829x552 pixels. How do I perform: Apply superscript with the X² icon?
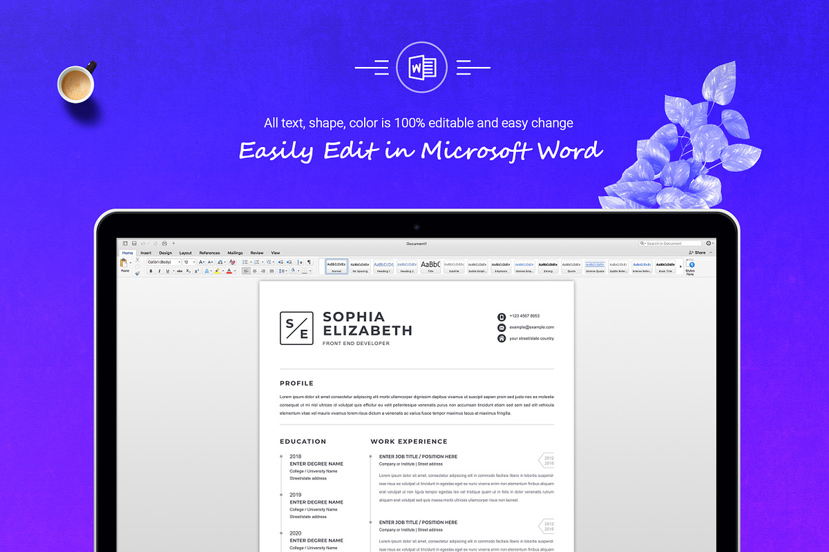point(197,271)
